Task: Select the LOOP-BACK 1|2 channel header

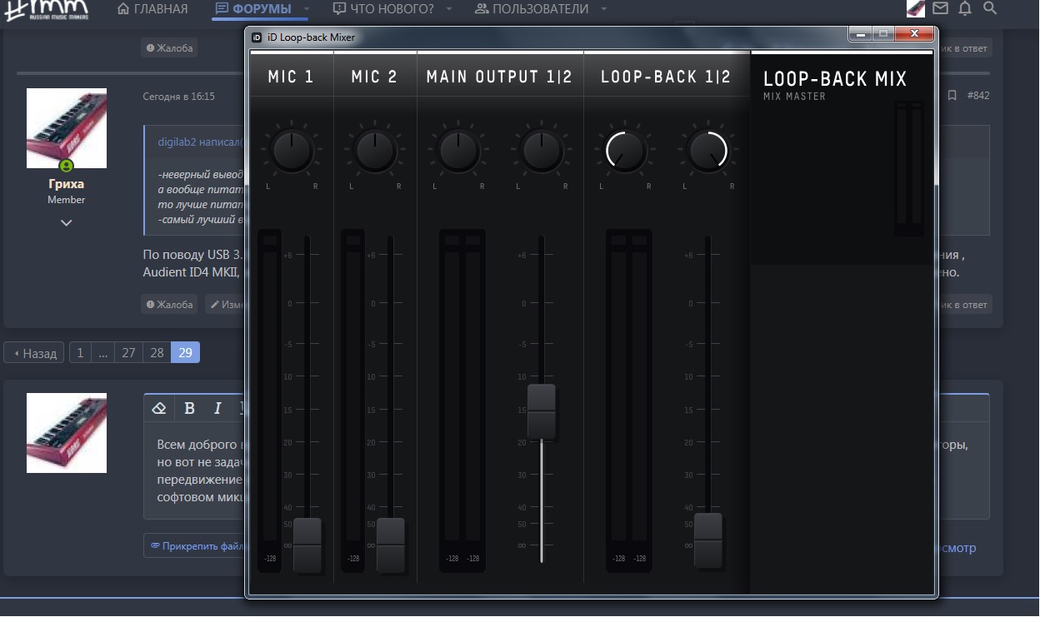Action: [x=666, y=77]
